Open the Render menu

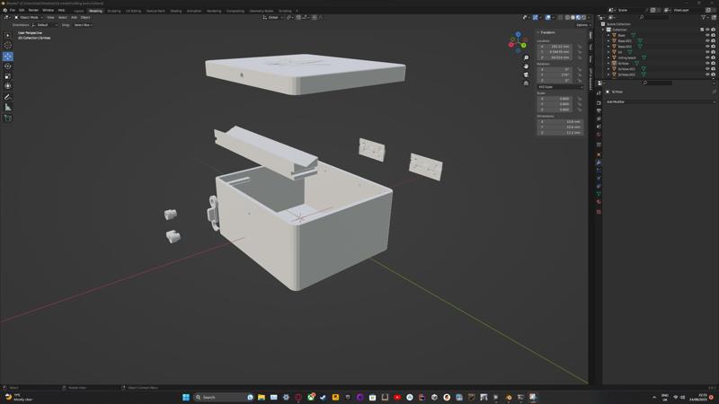point(33,10)
